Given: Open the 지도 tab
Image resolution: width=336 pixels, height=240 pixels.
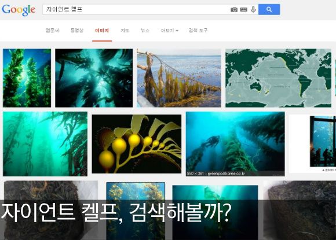Looking at the screenshot, I should tap(125, 31).
